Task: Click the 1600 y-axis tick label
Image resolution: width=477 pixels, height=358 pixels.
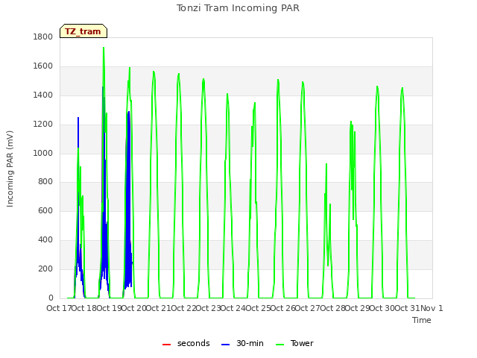Action: point(43,66)
